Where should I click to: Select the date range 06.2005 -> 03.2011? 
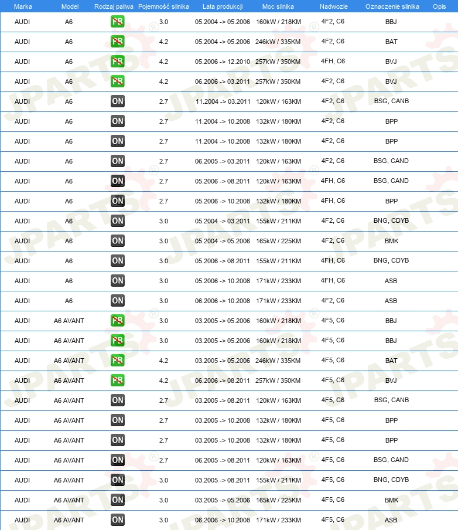(223, 161)
